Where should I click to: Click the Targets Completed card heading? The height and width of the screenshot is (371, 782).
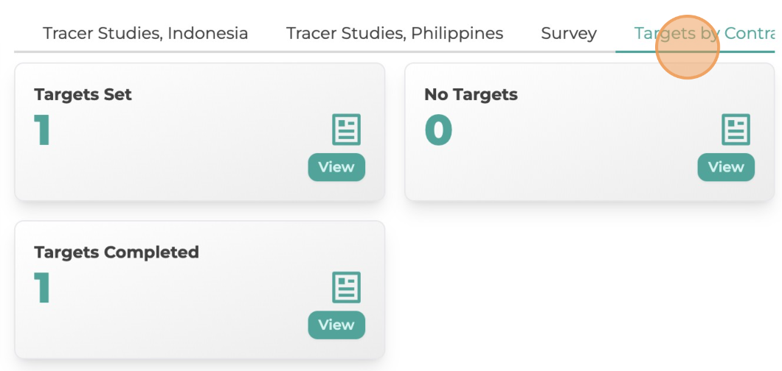(x=117, y=252)
